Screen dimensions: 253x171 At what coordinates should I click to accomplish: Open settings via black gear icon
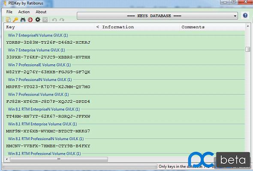38,20
